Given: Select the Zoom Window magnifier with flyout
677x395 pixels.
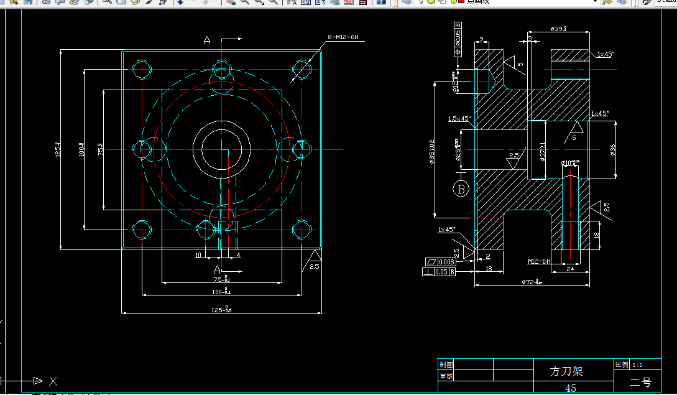Looking at the screenshot, I should click(259, 2).
